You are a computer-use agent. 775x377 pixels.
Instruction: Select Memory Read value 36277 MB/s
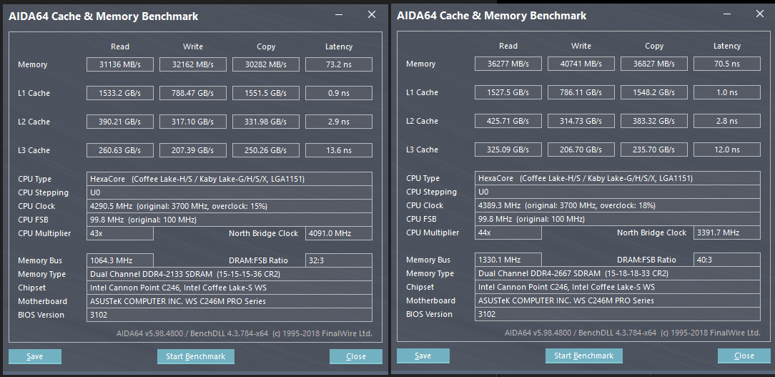[508, 64]
